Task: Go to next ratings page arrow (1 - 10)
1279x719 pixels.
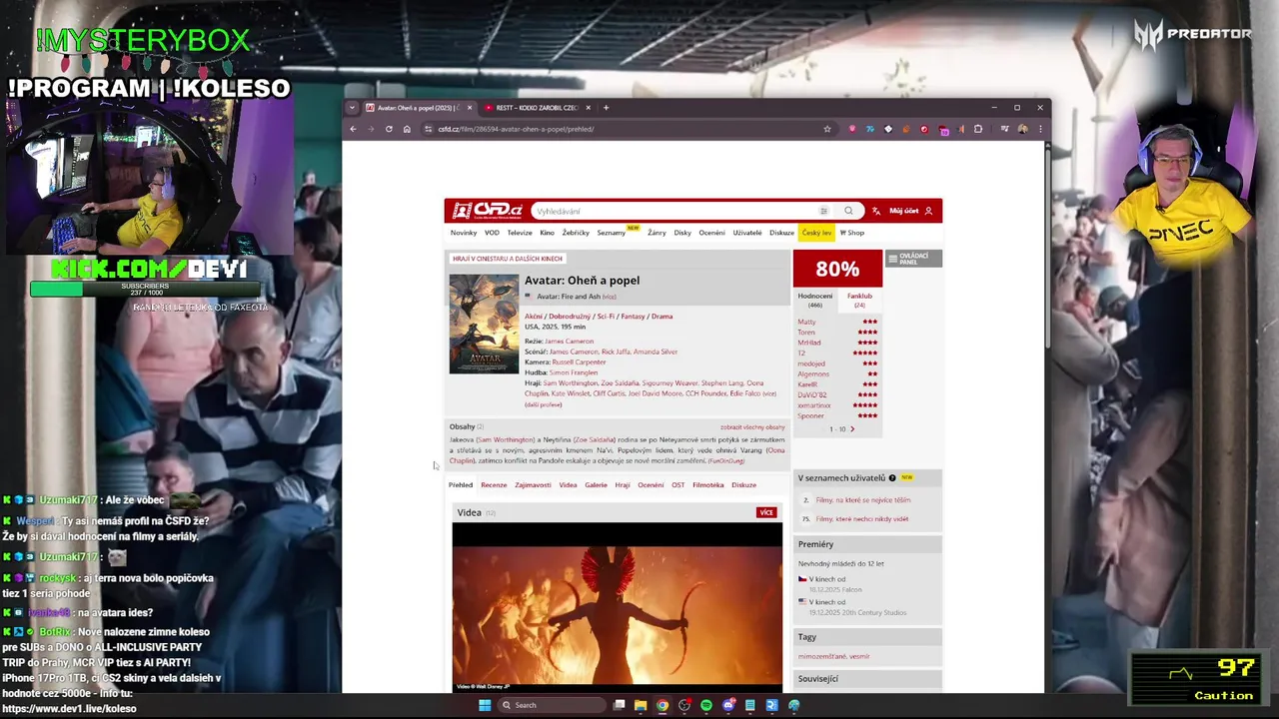Action: pos(852,429)
